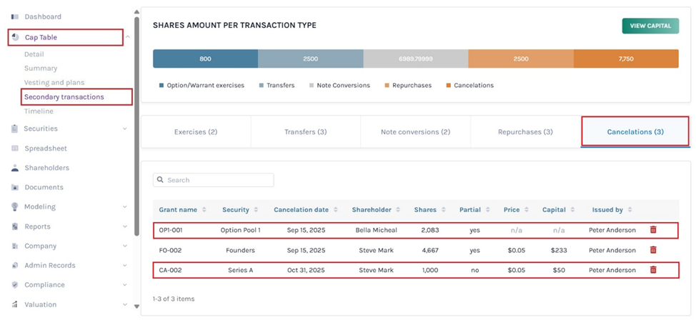The height and width of the screenshot is (320, 696).
Task: Click the orange Cancelations 7,750 bar segment
Action: pyautogui.click(x=625, y=59)
